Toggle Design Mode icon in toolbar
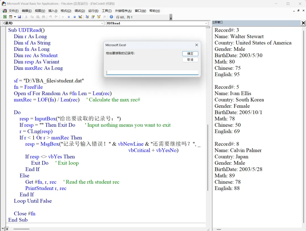The image size is (306, 231). (x=80, y=17)
